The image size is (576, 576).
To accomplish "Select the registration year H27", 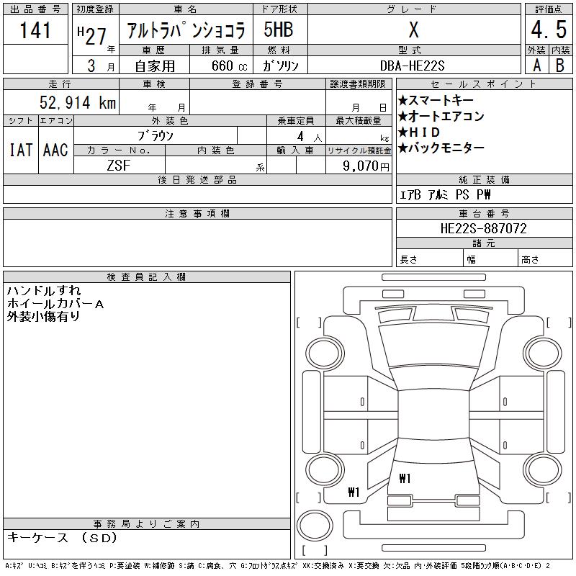I will click(92, 36).
